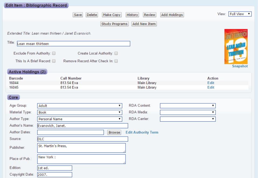Add Holdings to this record
The height and width of the screenshot is (178, 258).
click(x=172, y=15)
